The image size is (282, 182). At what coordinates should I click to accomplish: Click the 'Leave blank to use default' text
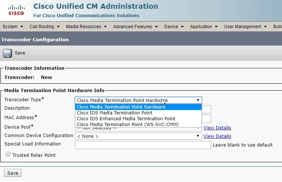[243, 145]
